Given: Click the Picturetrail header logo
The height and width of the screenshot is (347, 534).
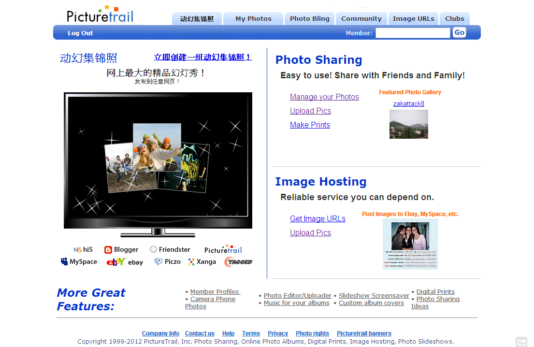Looking at the screenshot, I should pos(100,14).
